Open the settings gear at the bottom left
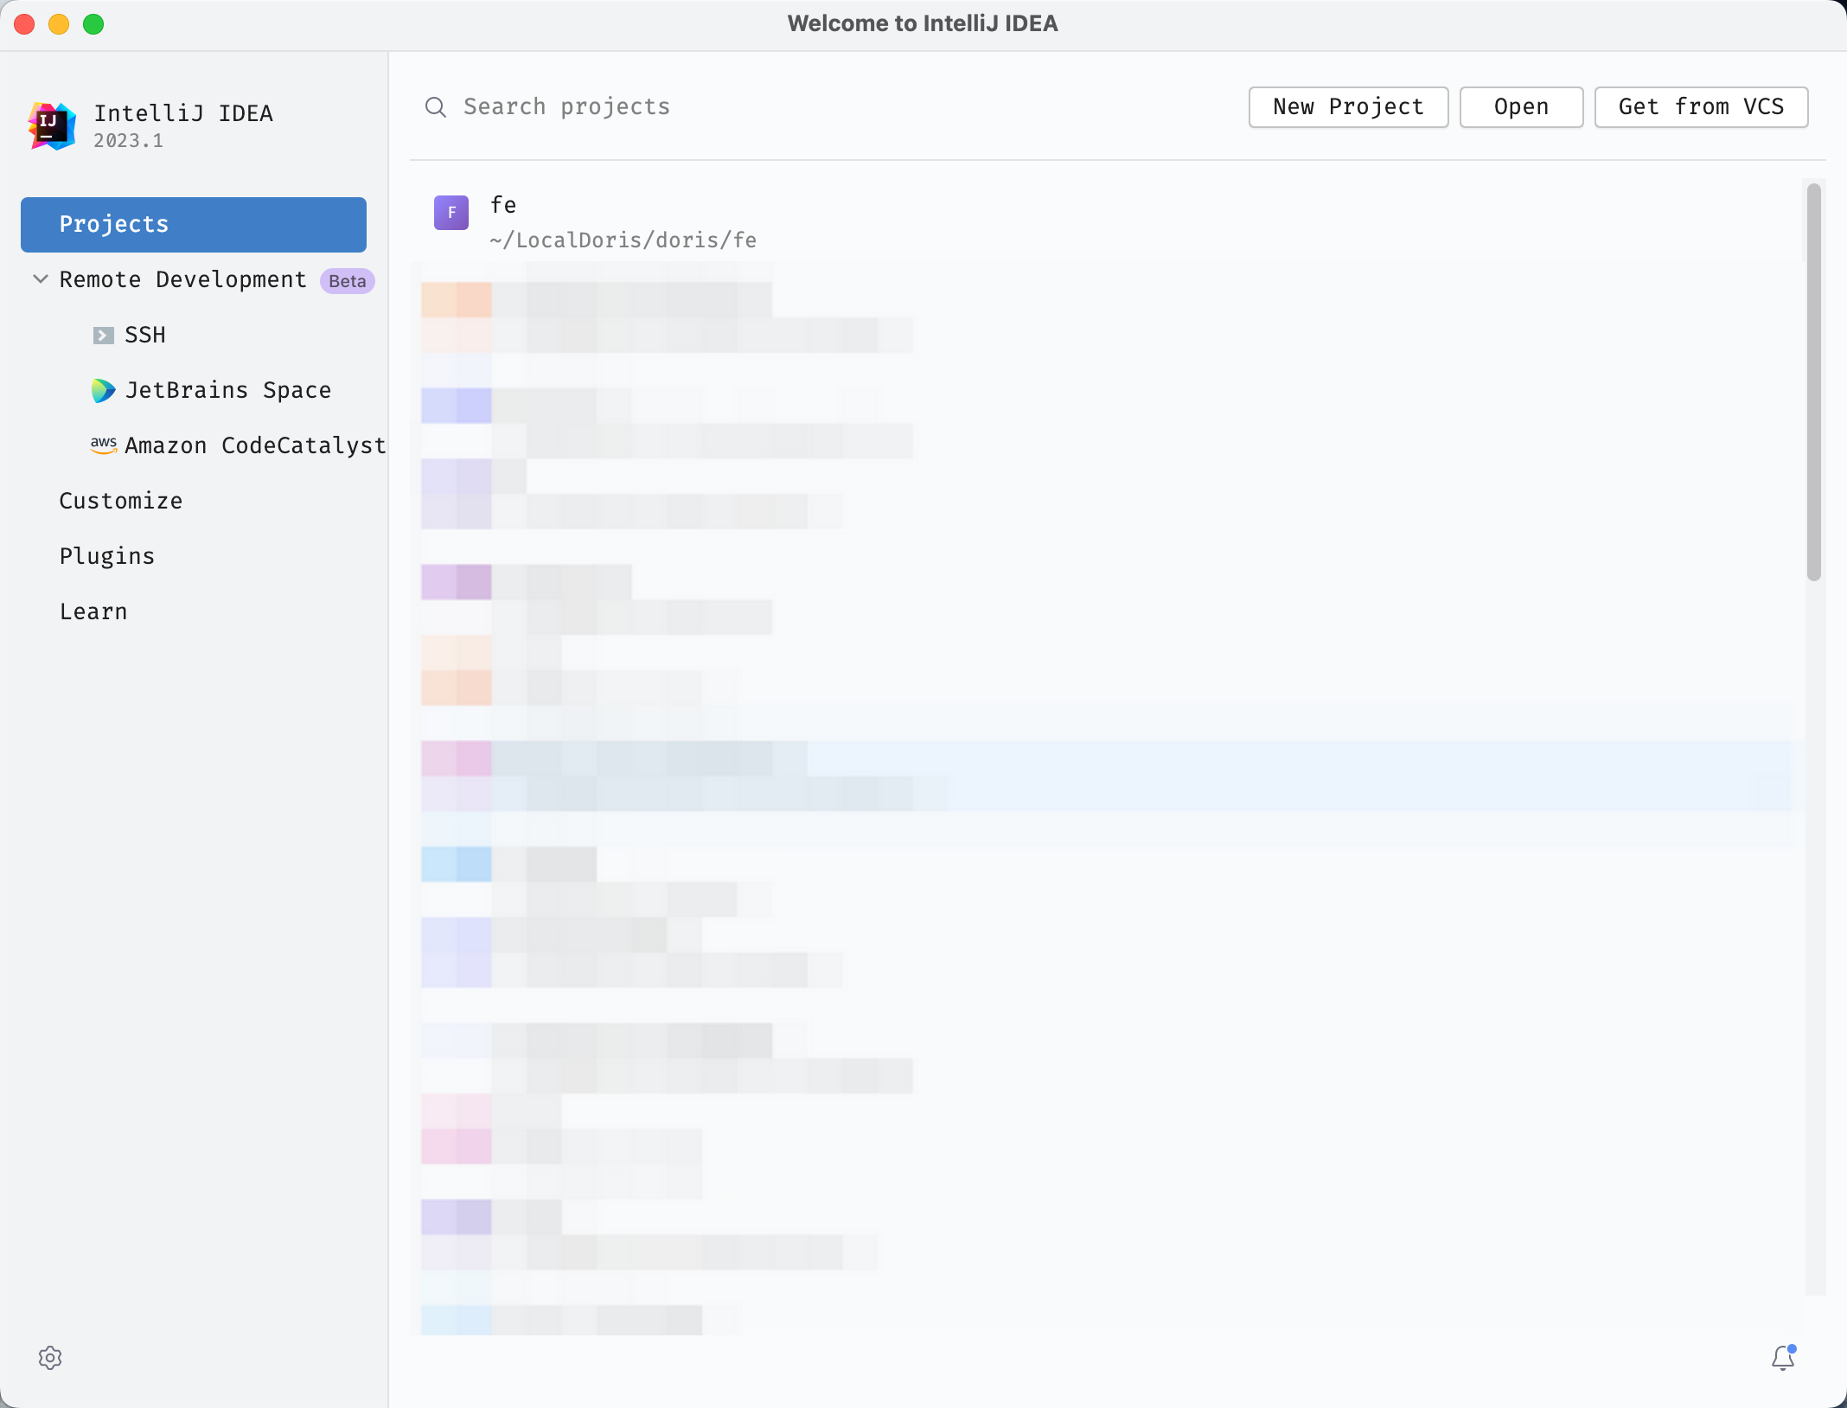The height and width of the screenshot is (1408, 1847). [50, 1358]
